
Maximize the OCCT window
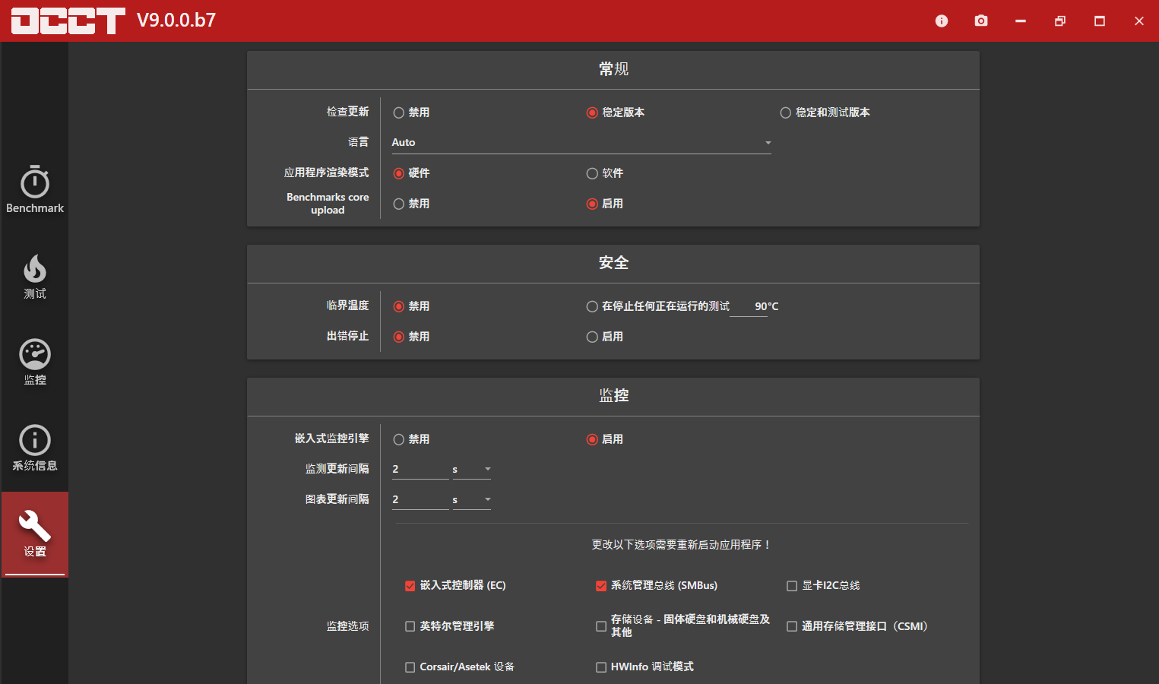click(x=1100, y=21)
